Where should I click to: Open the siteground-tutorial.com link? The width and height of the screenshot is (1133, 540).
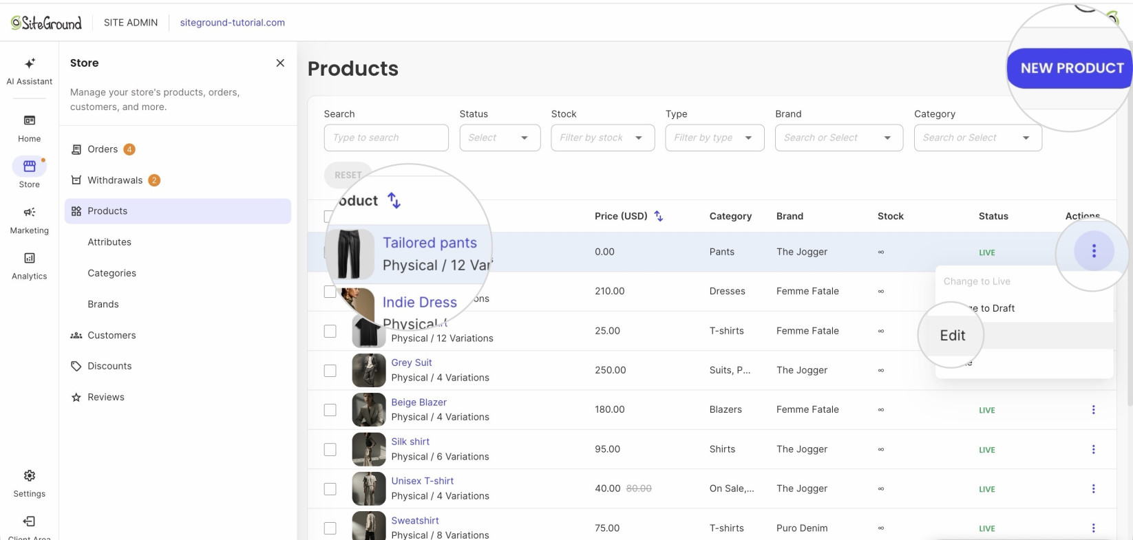point(233,23)
